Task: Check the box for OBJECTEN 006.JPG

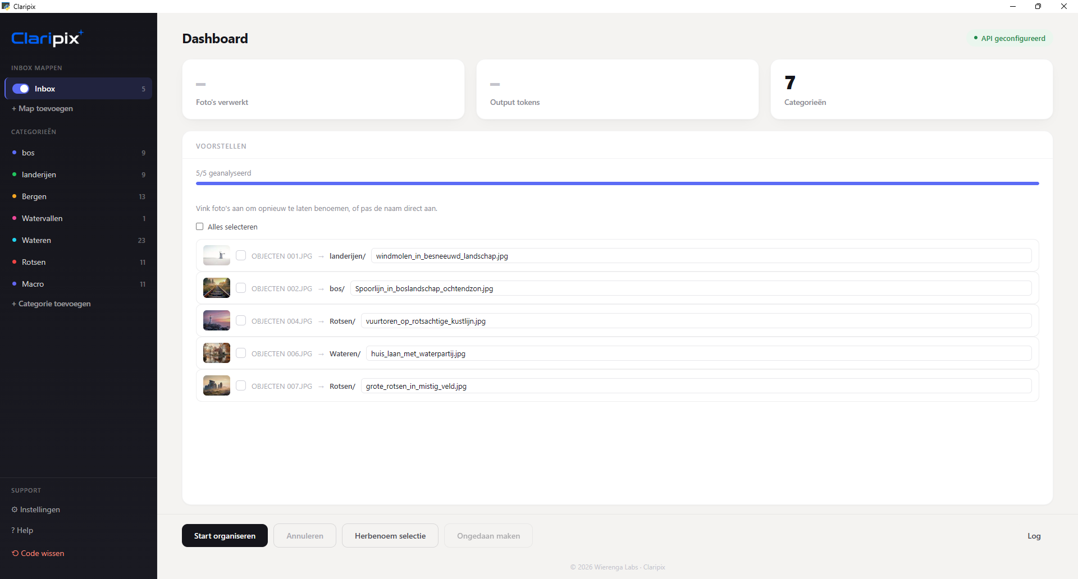Action: [x=241, y=353]
